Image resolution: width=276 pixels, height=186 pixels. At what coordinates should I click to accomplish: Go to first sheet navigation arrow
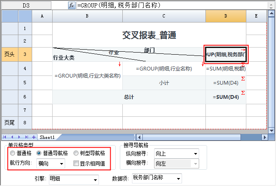coord(5,137)
